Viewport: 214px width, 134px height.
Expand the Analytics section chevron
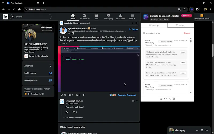[x=51, y=66]
